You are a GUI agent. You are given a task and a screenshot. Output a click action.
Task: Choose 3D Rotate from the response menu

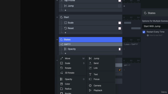(x=72, y=73)
